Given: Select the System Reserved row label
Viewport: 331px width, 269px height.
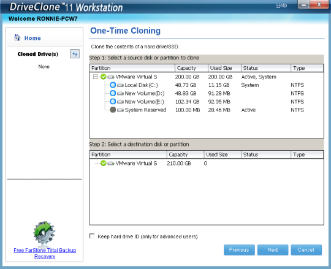Looking at the screenshot, I should (x=145, y=110).
